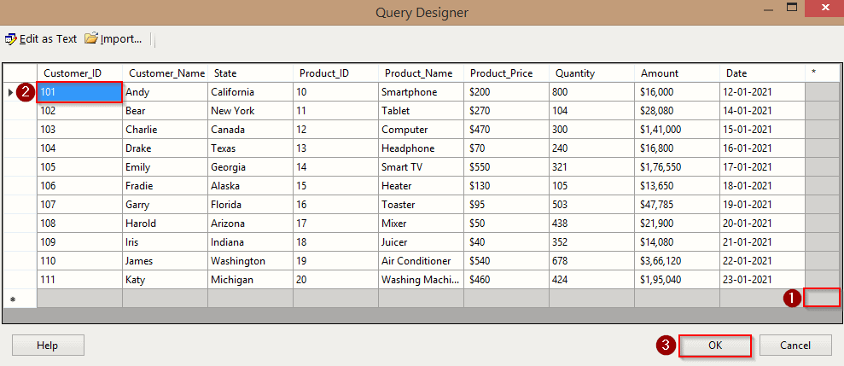Click the Edit as Text icon

(x=10, y=39)
